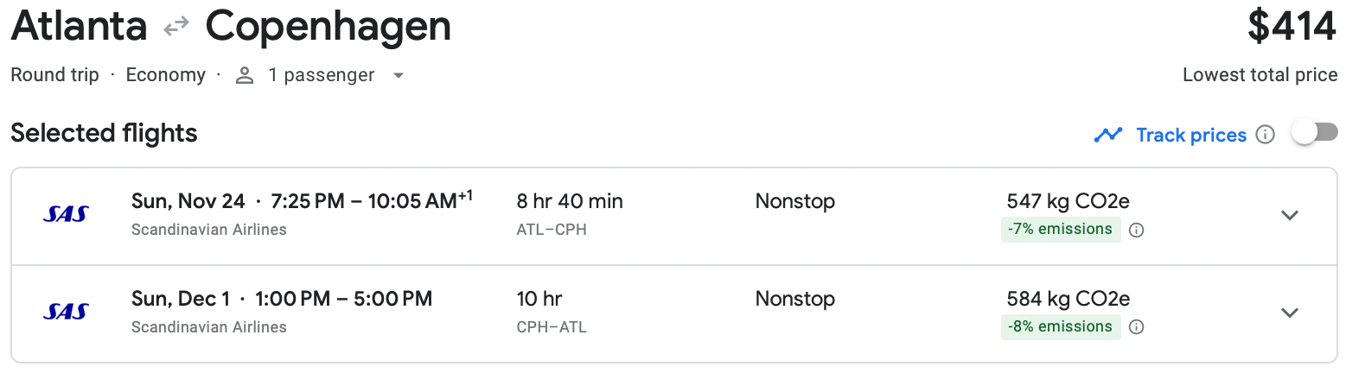Click the 1 passenger label

tap(321, 76)
